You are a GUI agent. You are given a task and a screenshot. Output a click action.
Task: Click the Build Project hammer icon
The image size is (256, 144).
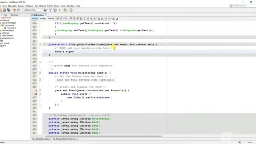point(50,10)
